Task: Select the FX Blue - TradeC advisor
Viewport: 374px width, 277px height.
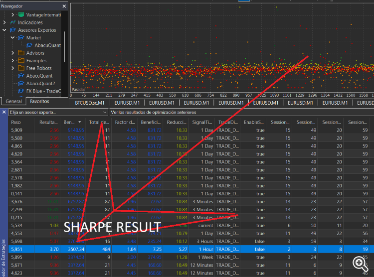Action: coord(43,91)
